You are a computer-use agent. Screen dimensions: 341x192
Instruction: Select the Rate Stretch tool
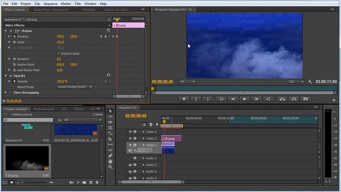[x=110, y=133]
